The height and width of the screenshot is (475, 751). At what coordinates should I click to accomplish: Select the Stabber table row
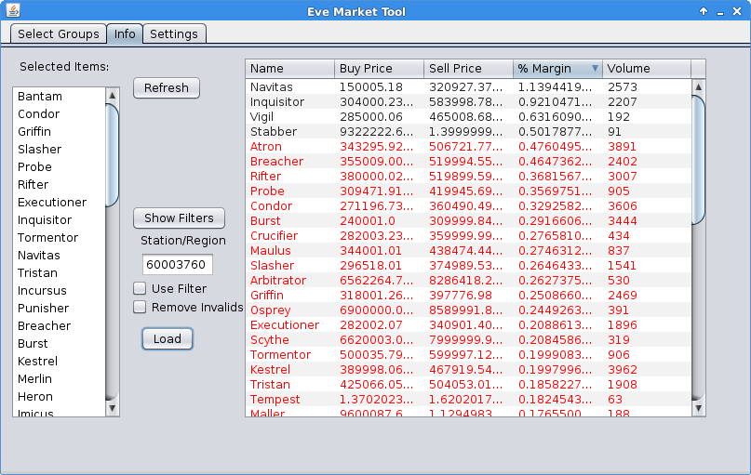[x=468, y=132]
